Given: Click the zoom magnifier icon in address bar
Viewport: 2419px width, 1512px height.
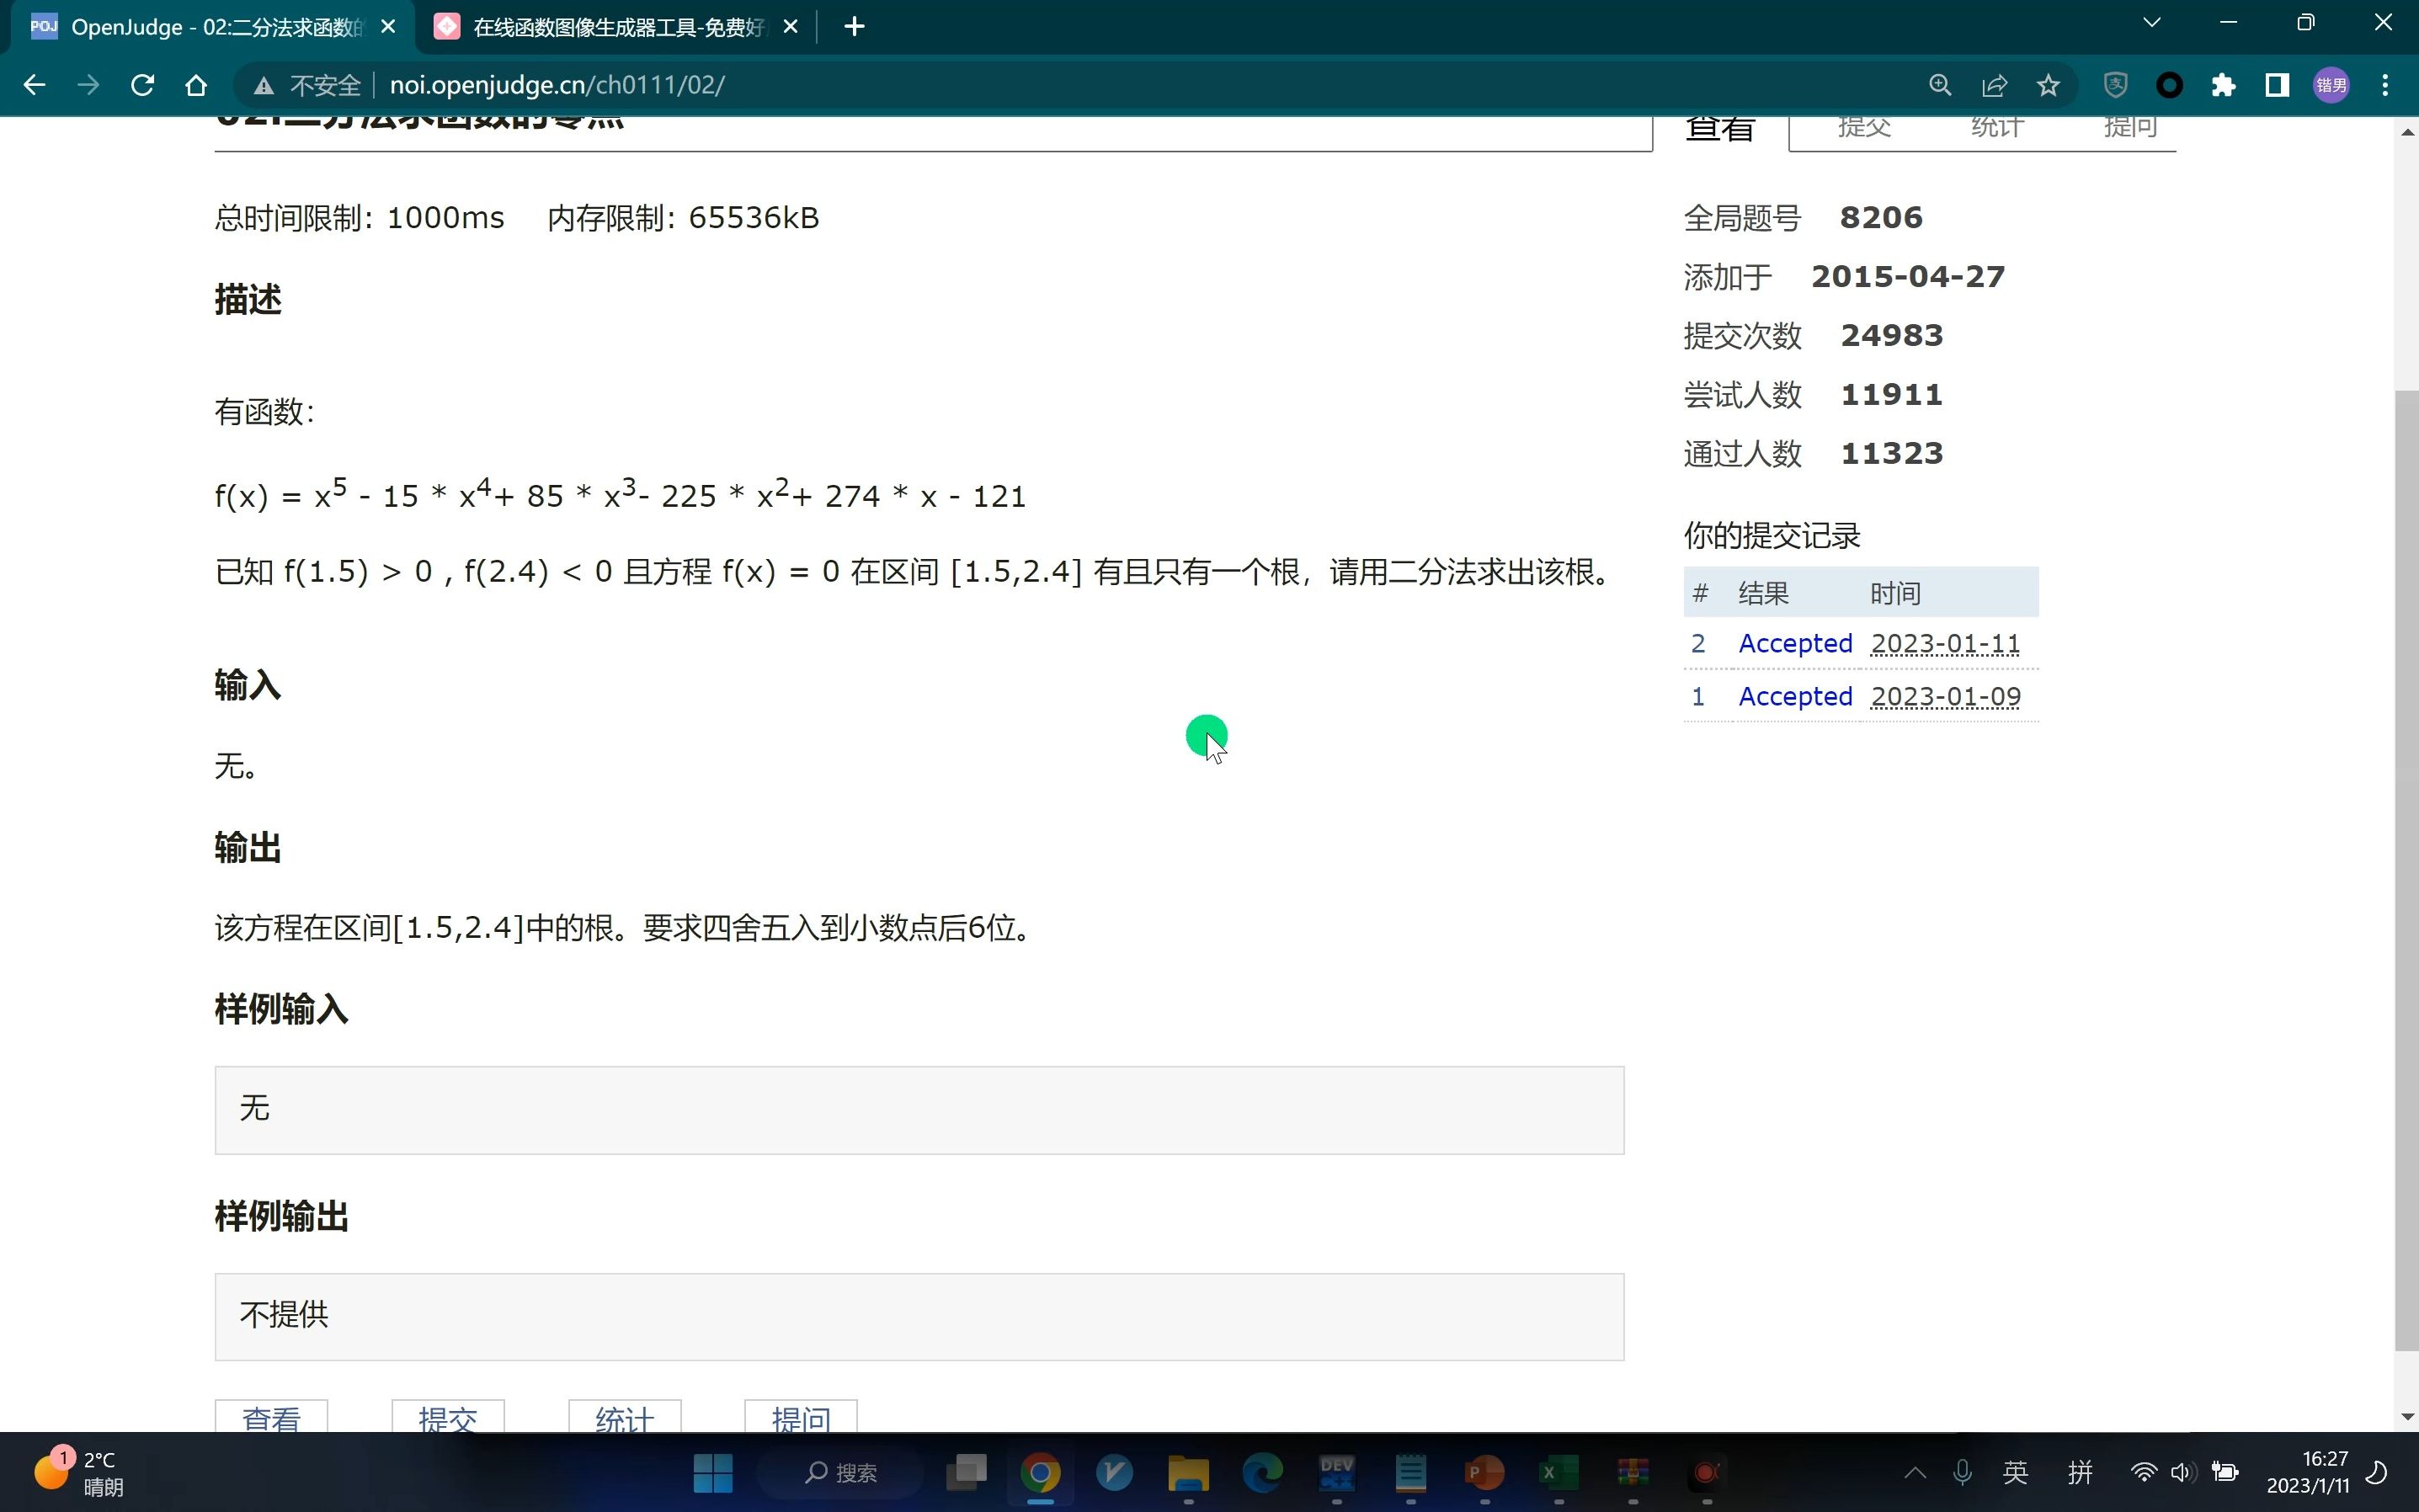Looking at the screenshot, I should pos(1940,85).
